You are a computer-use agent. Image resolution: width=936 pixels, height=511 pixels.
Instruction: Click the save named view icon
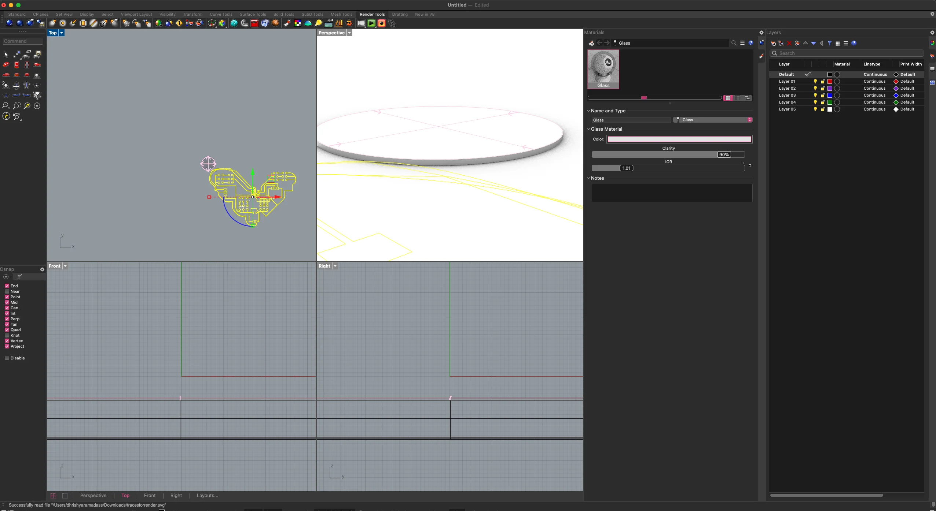37,55
